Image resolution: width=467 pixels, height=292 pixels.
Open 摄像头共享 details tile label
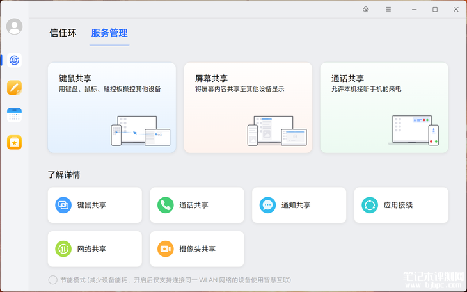[197, 249]
